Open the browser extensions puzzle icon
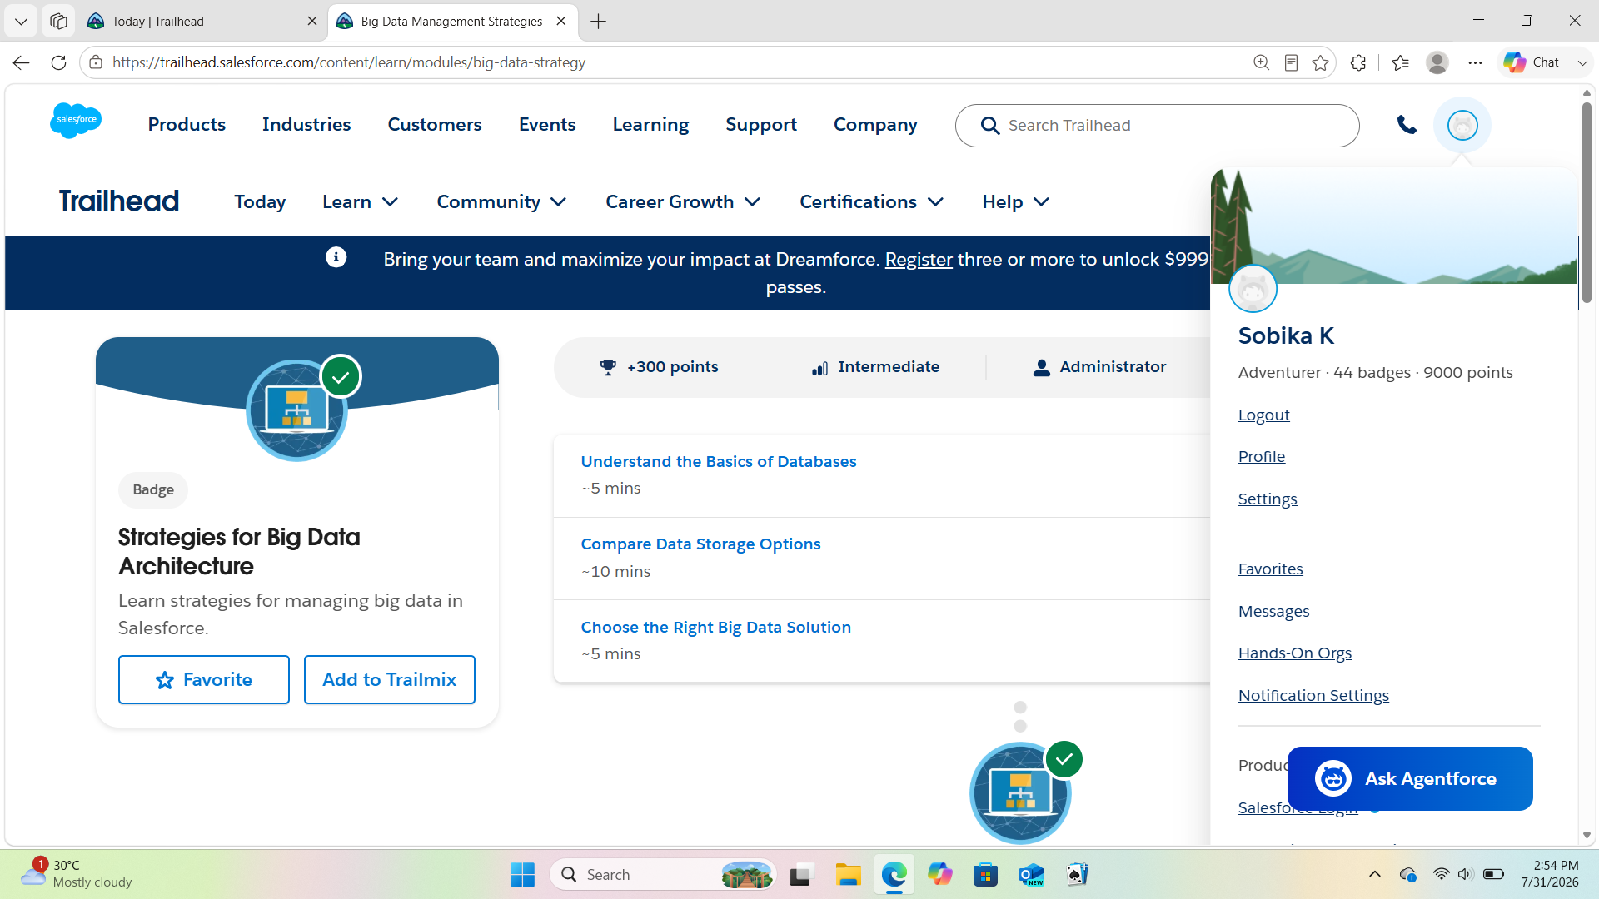 (x=1358, y=62)
